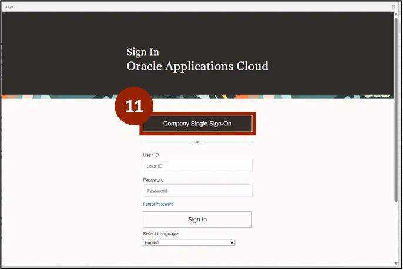403x270 pixels.
Task: Click the Oracle Applications Cloud heading
Action: [197, 66]
